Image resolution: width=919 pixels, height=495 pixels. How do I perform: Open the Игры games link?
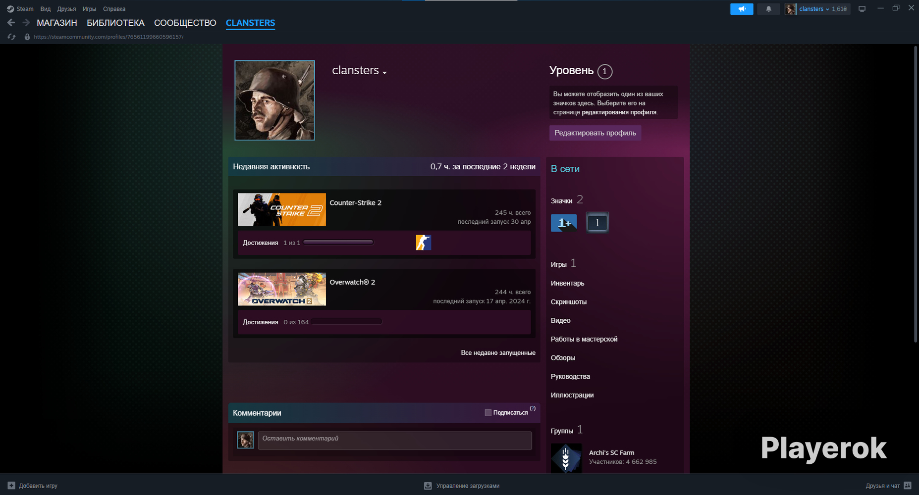(558, 264)
